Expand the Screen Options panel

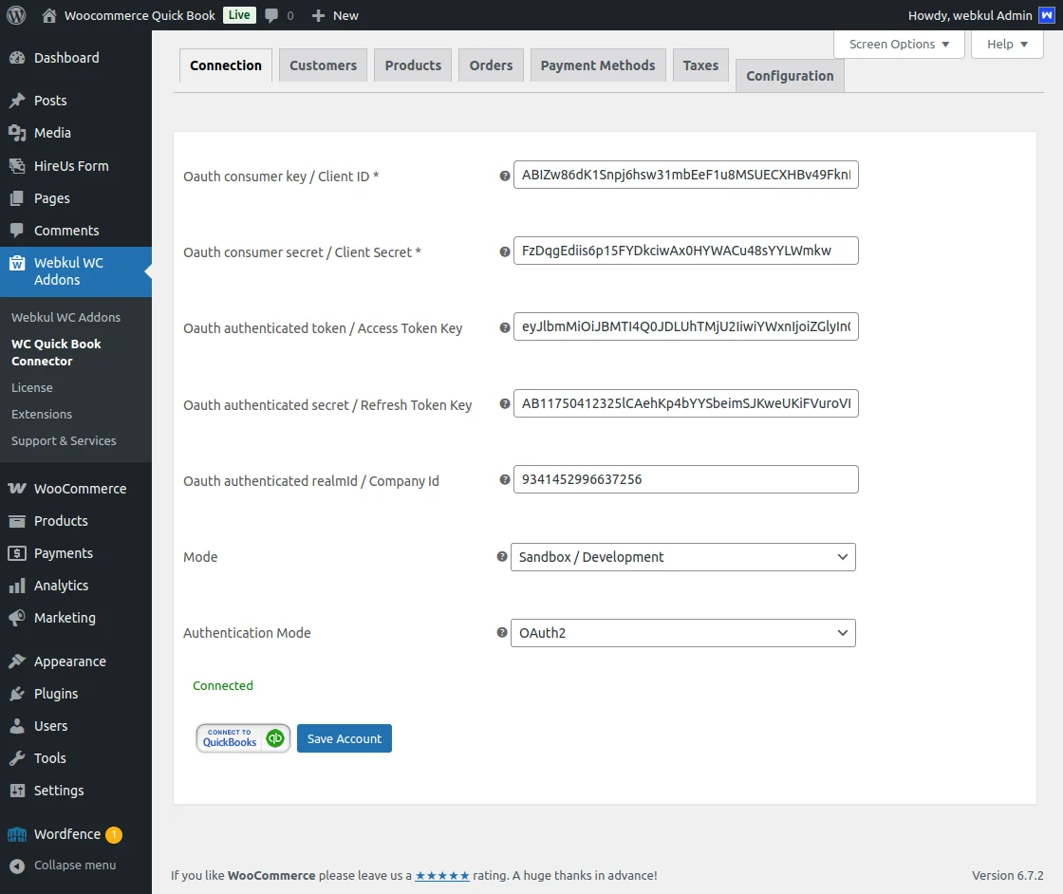click(x=897, y=44)
